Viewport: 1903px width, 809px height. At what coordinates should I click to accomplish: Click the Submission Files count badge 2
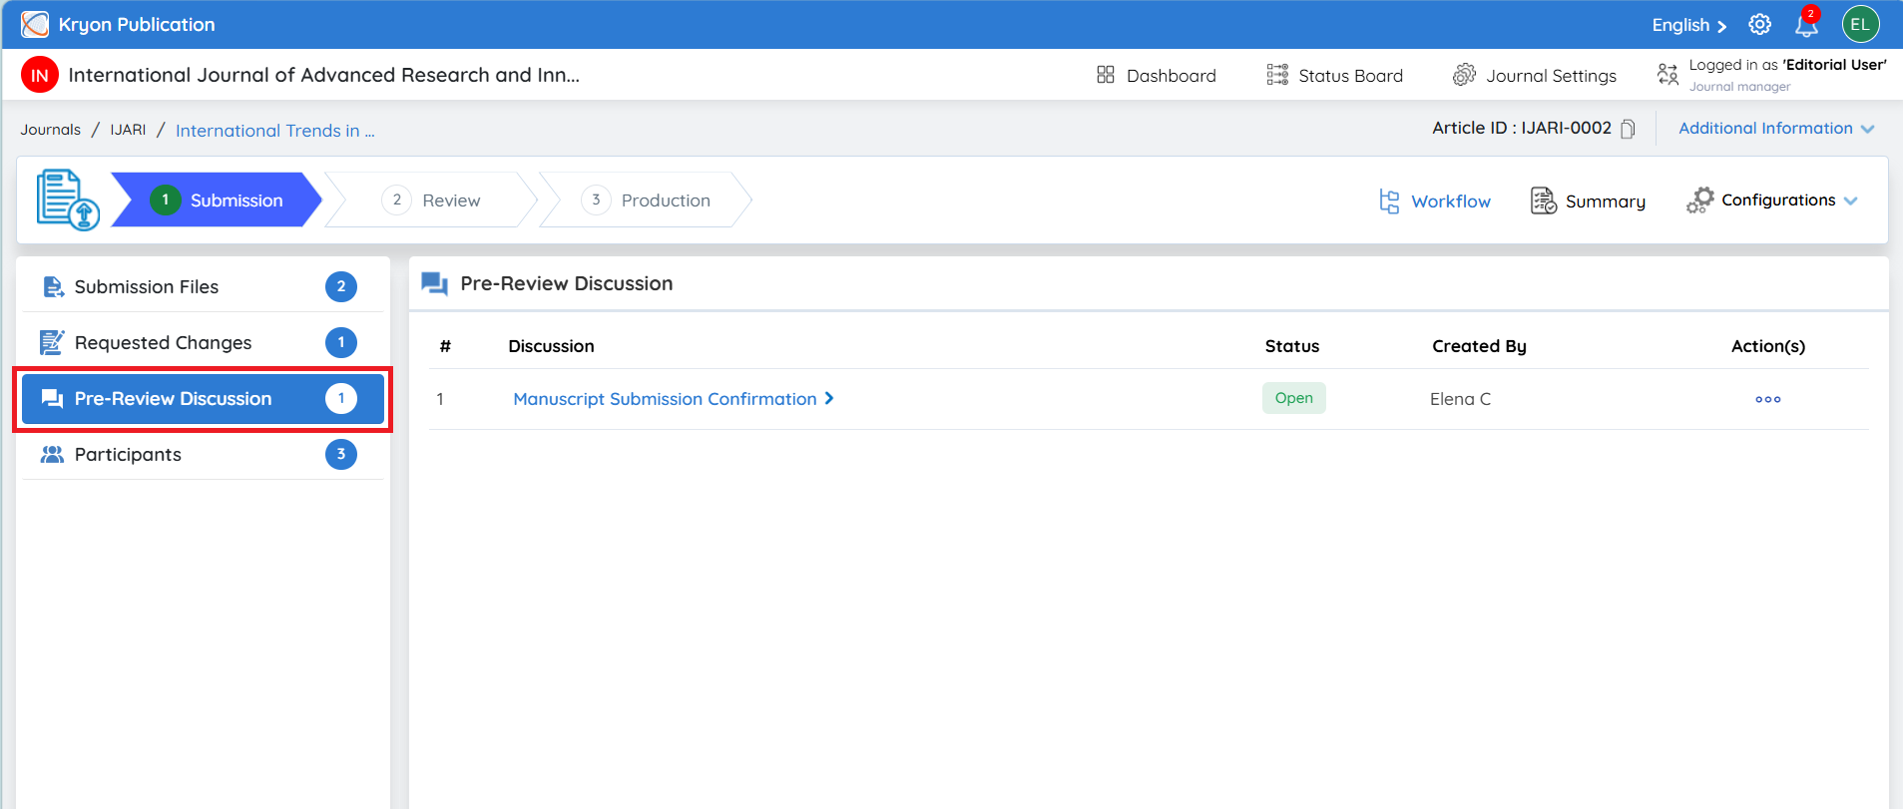tap(341, 286)
